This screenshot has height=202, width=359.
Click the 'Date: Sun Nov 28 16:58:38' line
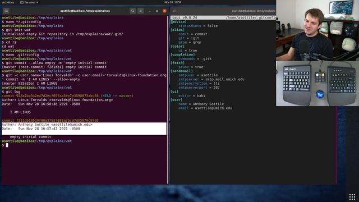[41, 104]
